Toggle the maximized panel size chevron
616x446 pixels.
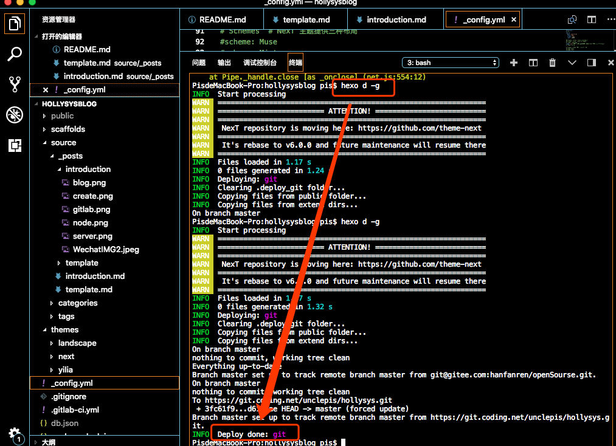[x=572, y=63]
